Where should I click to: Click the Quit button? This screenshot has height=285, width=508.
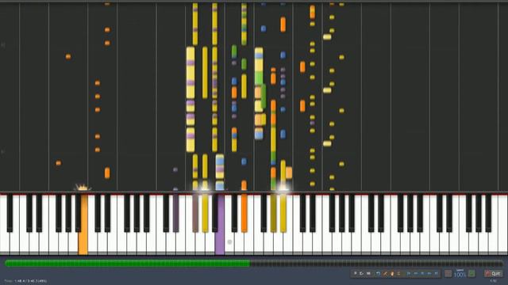pyautogui.click(x=494, y=274)
